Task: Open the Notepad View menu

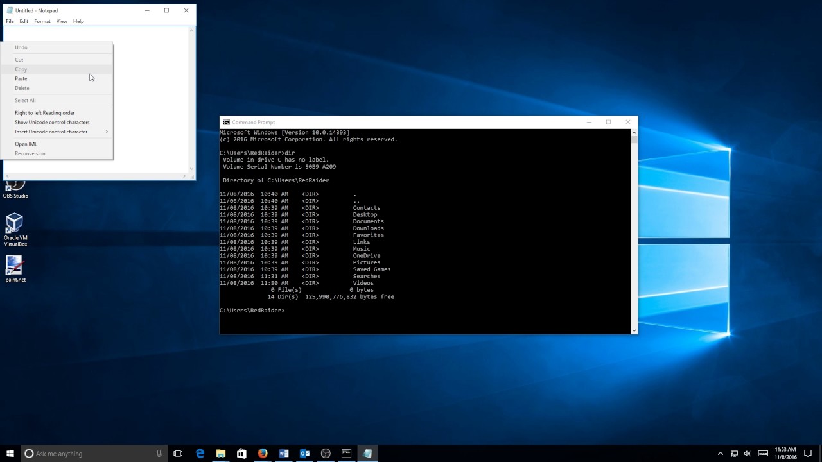Action: [62, 21]
